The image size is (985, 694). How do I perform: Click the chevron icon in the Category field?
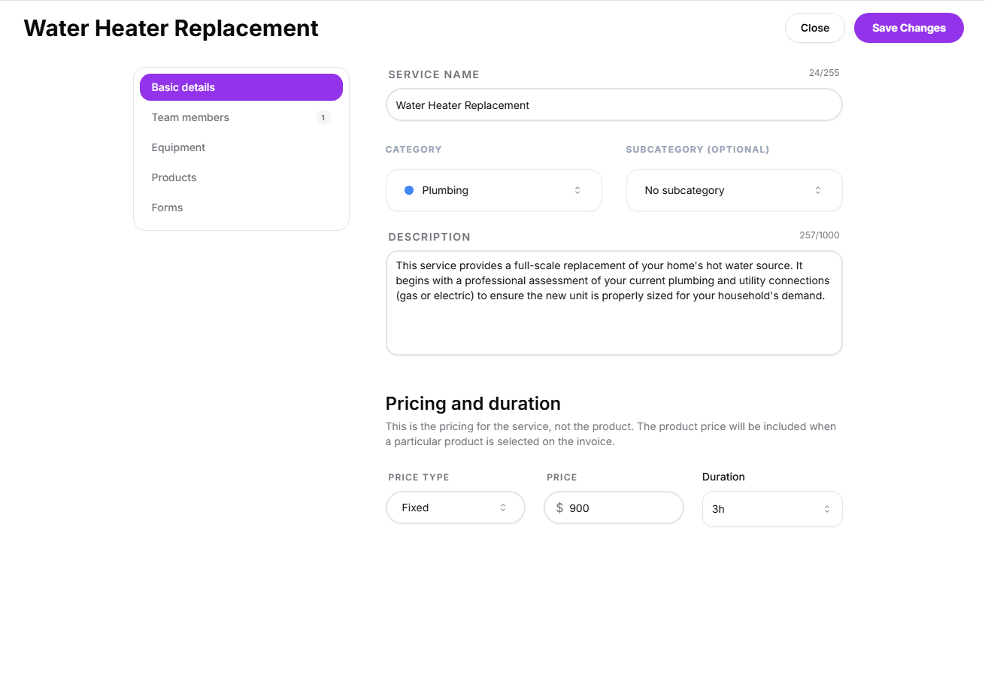577,190
